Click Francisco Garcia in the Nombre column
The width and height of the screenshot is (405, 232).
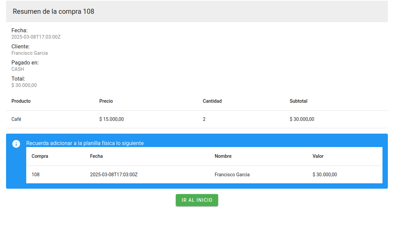pos(232,175)
